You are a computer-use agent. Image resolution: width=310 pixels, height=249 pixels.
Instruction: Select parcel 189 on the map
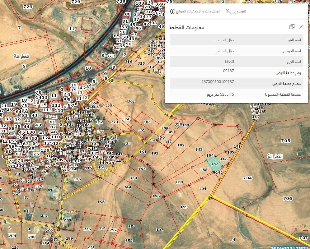(x=179, y=182)
